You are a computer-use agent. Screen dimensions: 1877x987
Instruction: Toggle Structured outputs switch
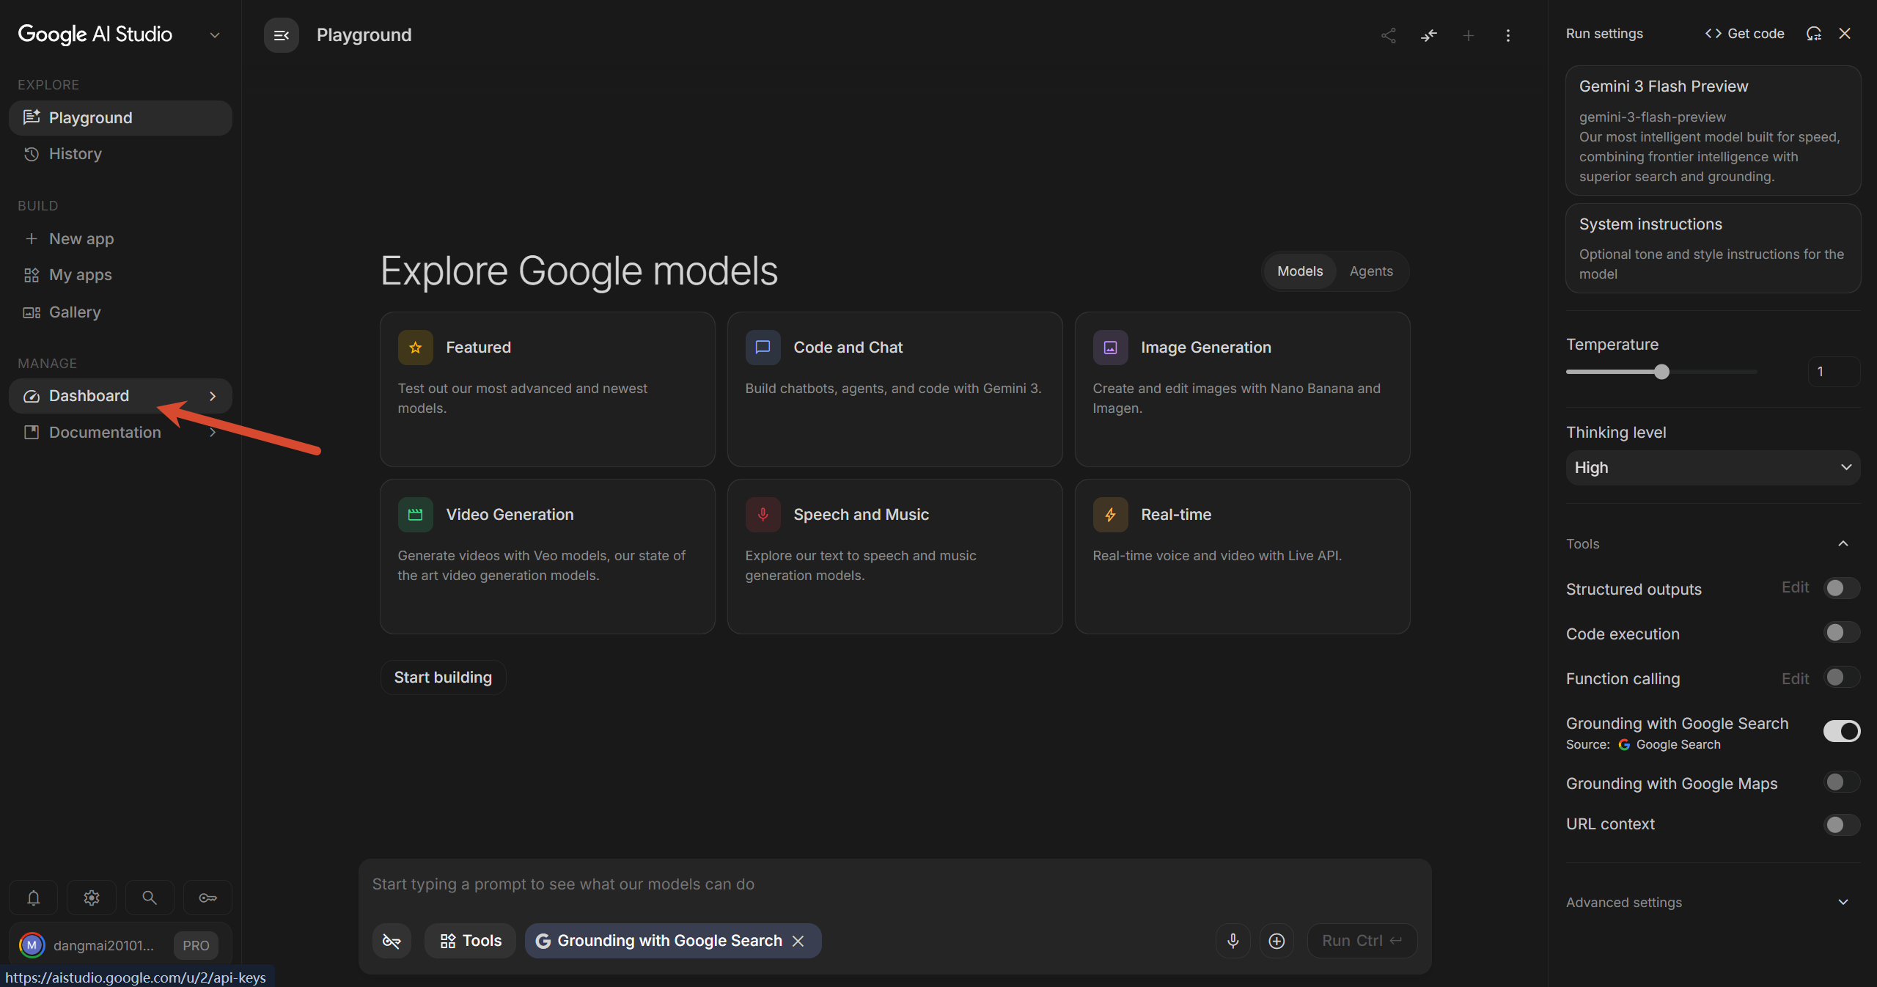(1842, 588)
